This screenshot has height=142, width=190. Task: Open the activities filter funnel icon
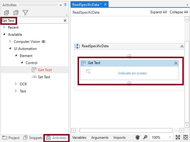25,12
